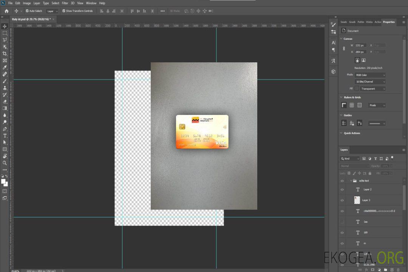Click the Home icon in options bar
Viewport: 408px width, 272px height.
click(x=6, y=11)
